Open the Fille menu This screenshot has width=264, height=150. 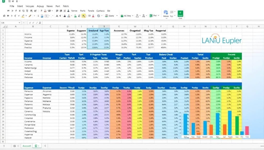[x=12, y=6]
